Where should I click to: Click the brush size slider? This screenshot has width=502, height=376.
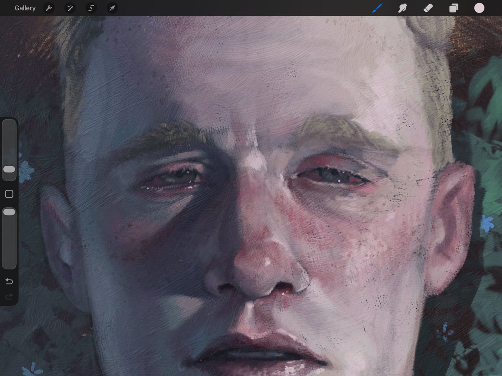[9, 150]
